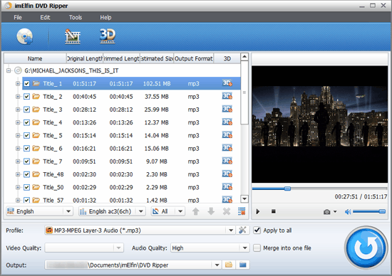Click the 3D icon for Title_ 4

tap(227, 122)
